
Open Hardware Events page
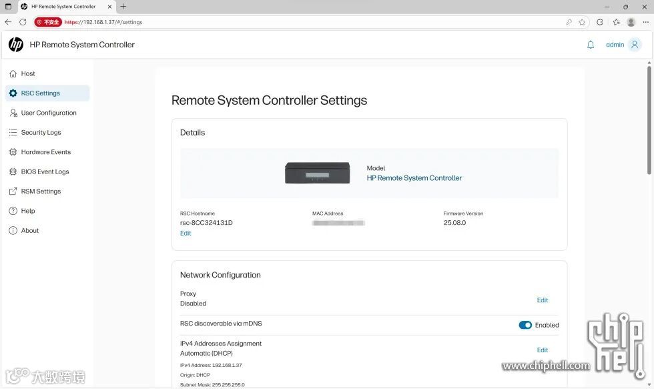click(47, 151)
